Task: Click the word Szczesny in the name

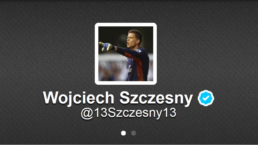Action: [x=156, y=98]
